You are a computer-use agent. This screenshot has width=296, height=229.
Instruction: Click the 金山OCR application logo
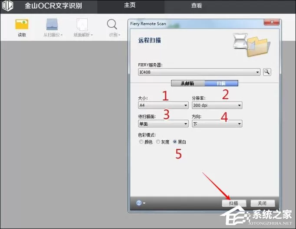pyautogui.click(x=7, y=6)
